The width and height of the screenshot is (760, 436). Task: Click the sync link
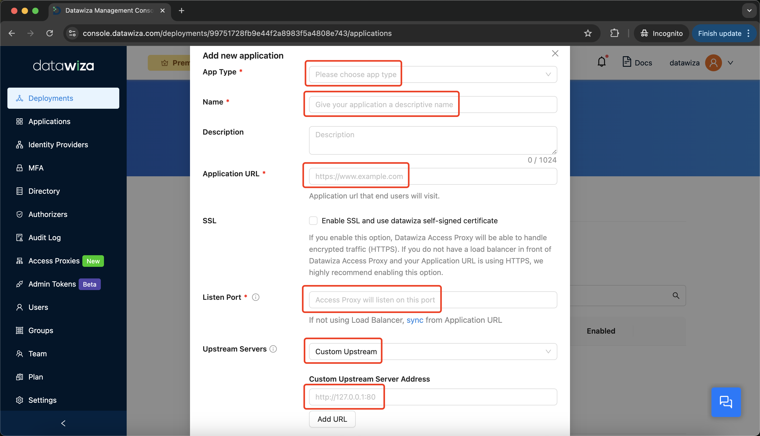click(415, 320)
